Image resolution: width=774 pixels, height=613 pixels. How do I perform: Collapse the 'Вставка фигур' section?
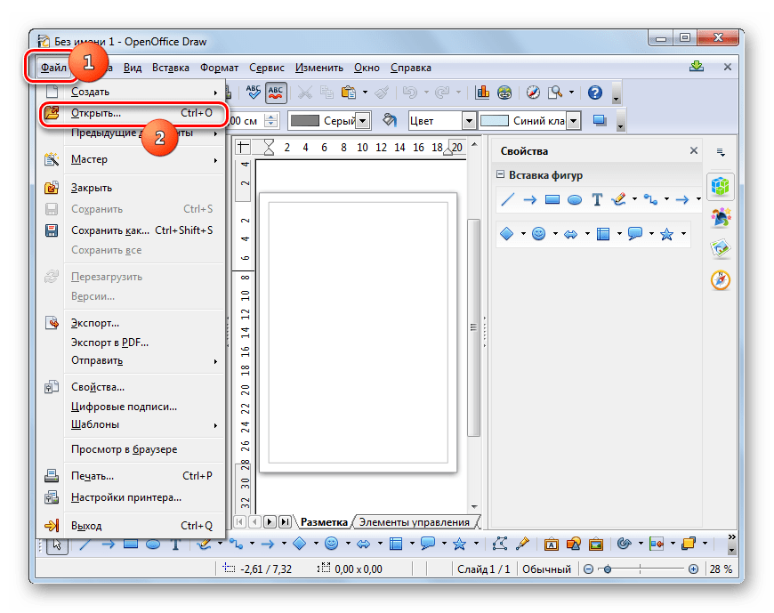[501, 175]
